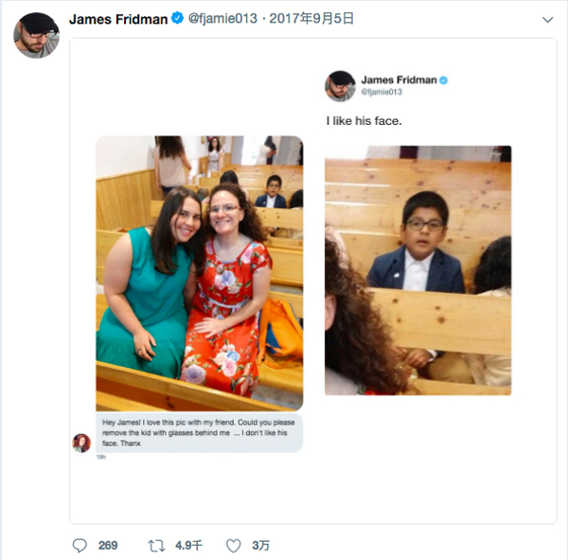Open the left photo of two women

click(x=199, y=273)
